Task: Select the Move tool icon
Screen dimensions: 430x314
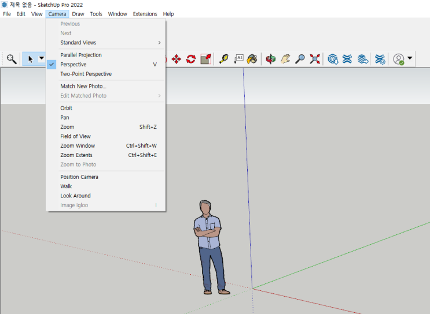Action: pos(176,59)
